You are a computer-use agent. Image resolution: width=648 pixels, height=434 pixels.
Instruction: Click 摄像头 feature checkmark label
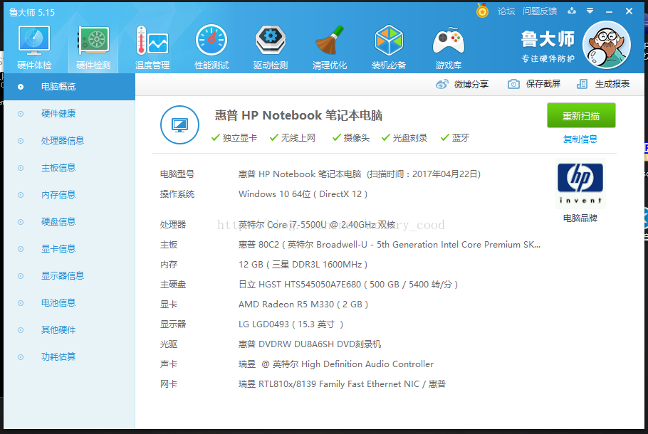click(x=351, y=138)
